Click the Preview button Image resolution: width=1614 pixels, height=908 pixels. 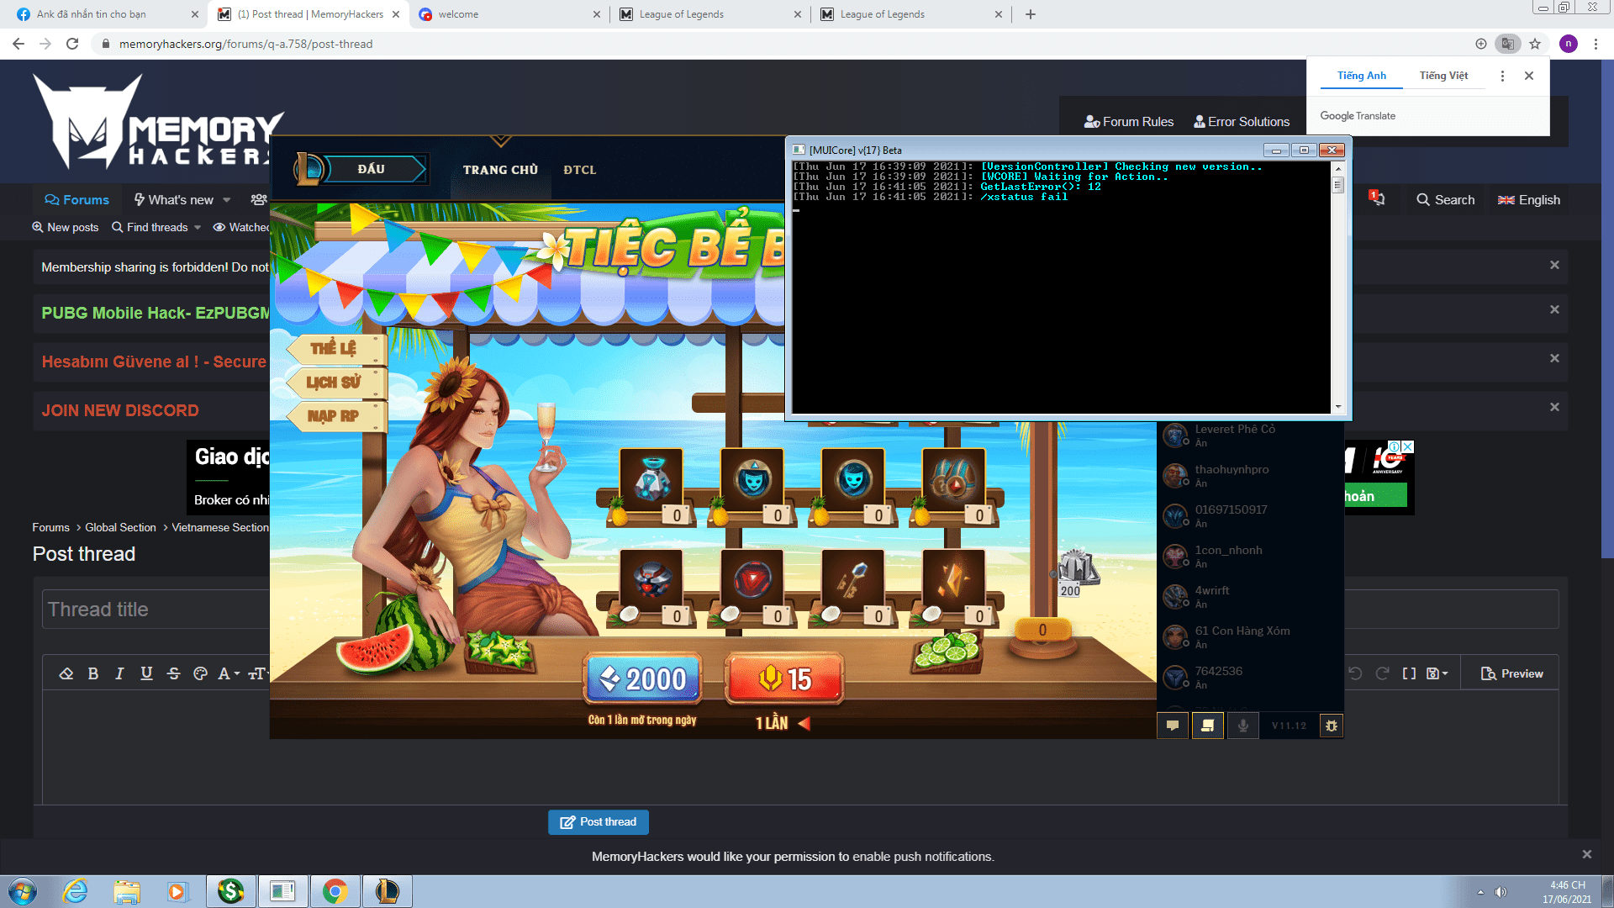click(1511, 673)
